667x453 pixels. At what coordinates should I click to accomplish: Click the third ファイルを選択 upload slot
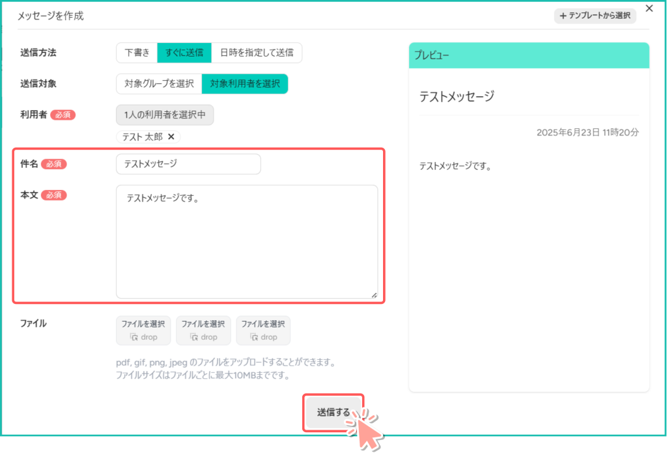coord(263,330)
